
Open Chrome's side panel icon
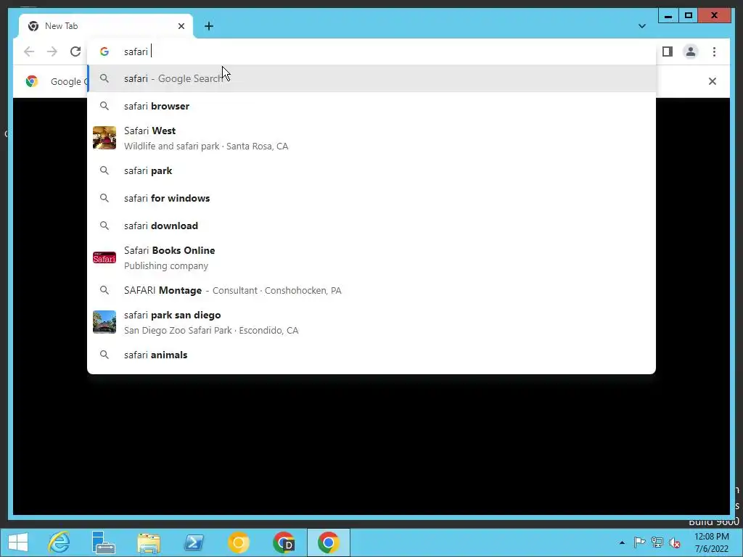668,51
